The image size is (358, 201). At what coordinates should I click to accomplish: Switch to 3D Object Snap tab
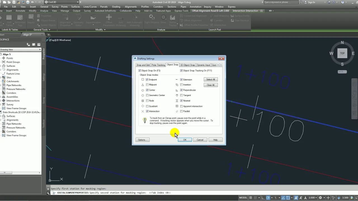coord(187,65)
